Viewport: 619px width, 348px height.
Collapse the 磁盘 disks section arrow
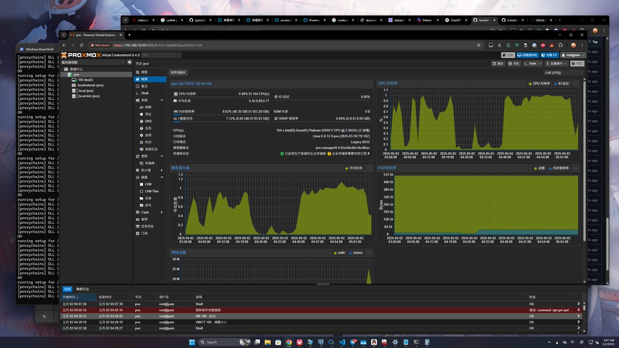162,177
